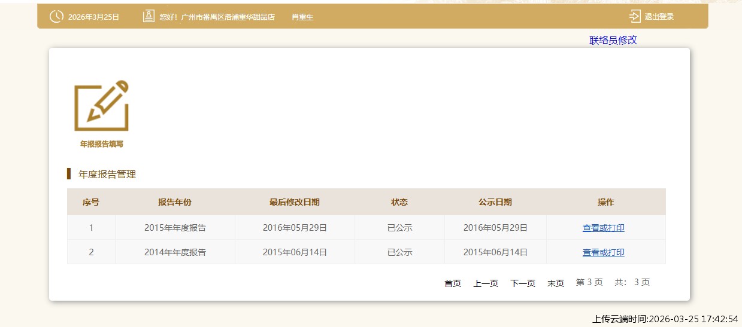Go to 下一页 in pagination
Image resolution: width=742 pixels, height=327 pixels.
(523, 283)
